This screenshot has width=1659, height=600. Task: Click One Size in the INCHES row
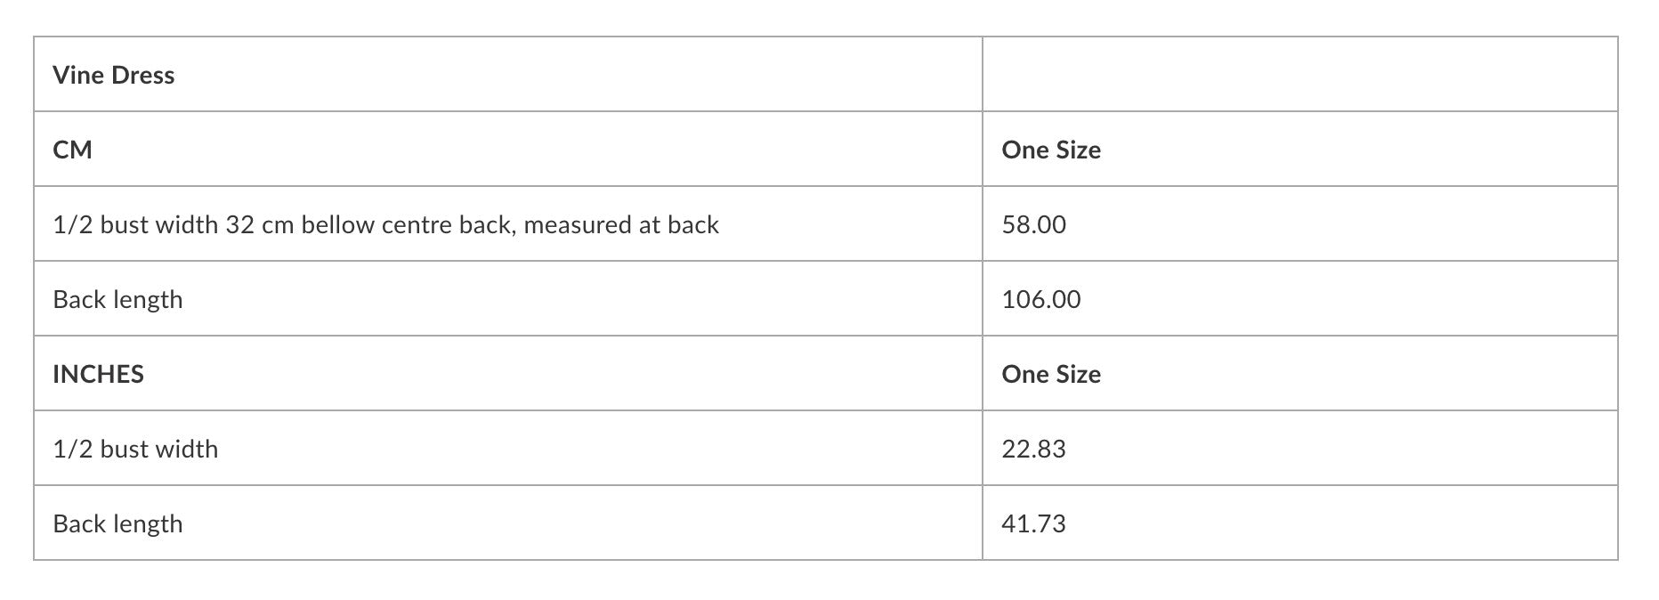pos(1051,374)
